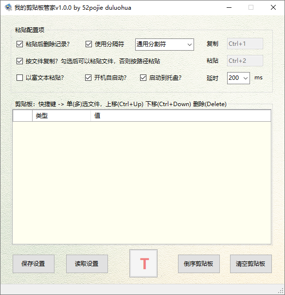Click the 清空剪贴板 button
The height and width of the screenshot is (295, 285).
click(251, 264)
